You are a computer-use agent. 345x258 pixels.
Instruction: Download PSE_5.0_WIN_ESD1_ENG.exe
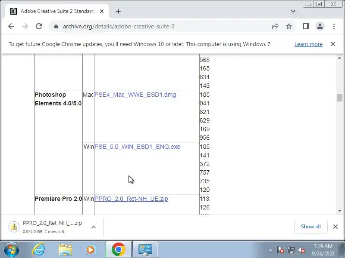tap(137, 147)
